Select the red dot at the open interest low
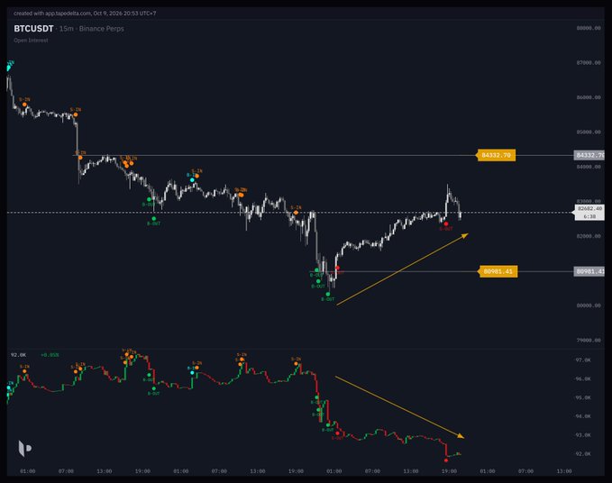Image resolution: width=612 pixels, height=483 pixels. (x=446, y=460)
